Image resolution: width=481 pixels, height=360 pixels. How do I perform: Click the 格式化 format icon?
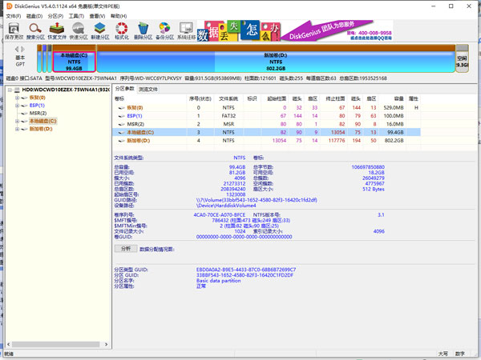122,30
